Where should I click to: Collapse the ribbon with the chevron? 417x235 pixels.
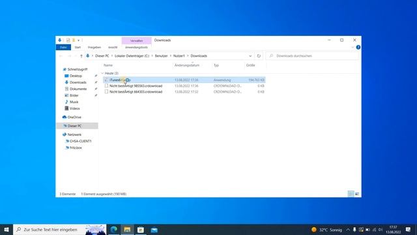tap(352, 48)
